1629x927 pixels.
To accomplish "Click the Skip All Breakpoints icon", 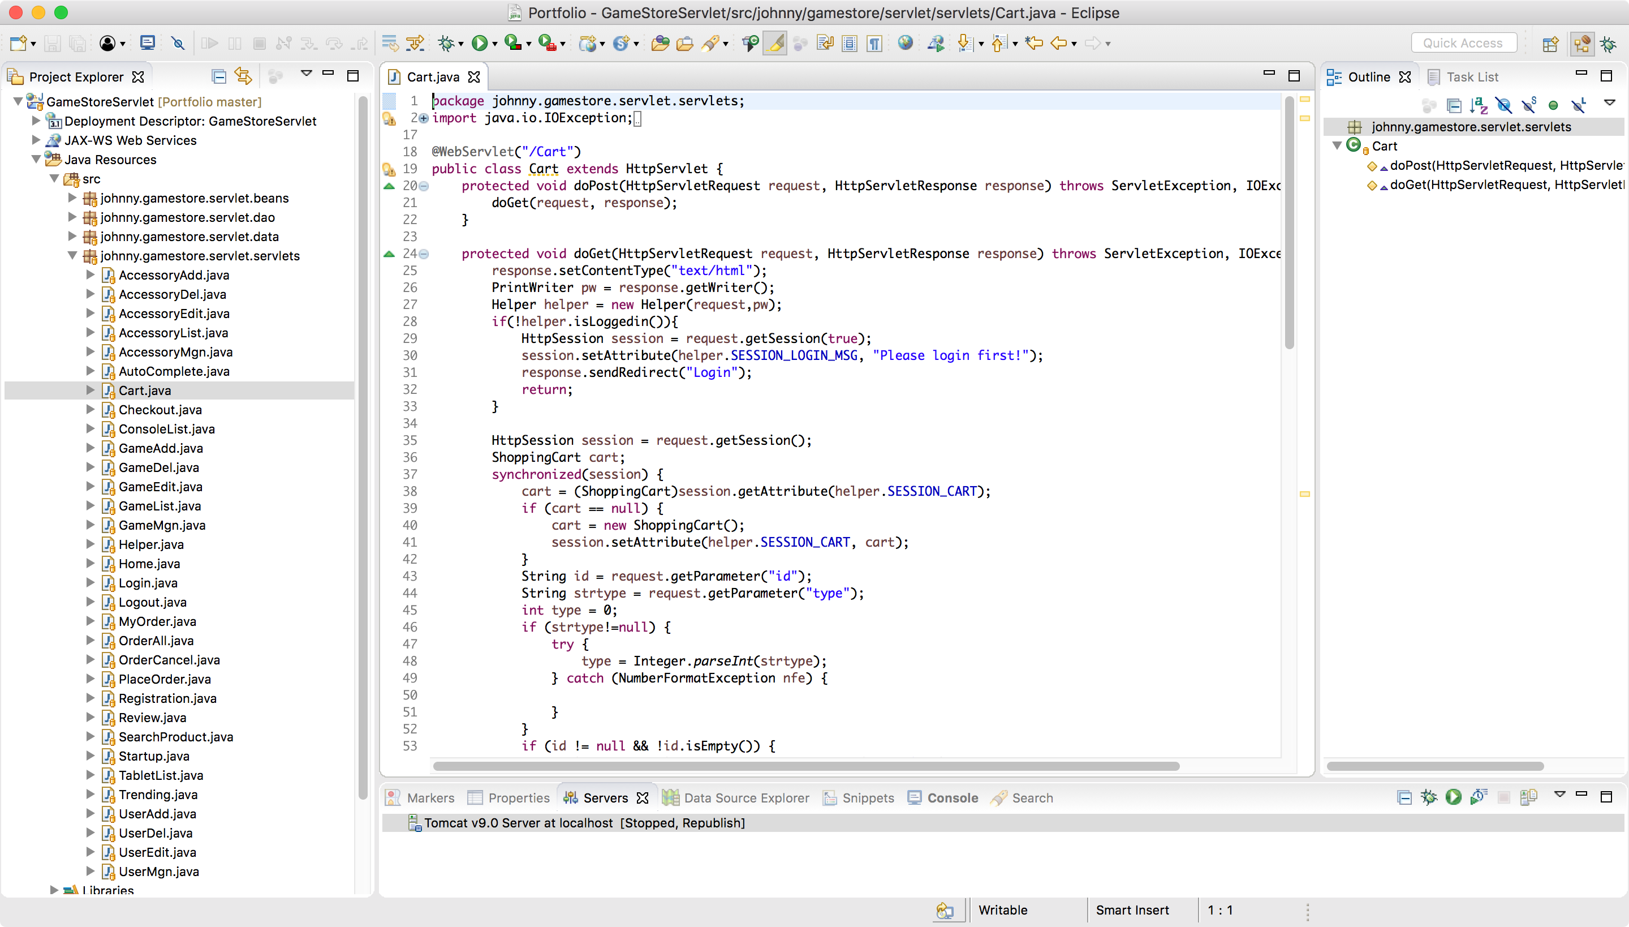I will [x=178, y=43].
